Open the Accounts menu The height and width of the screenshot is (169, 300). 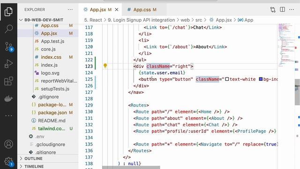pos(8,144)
